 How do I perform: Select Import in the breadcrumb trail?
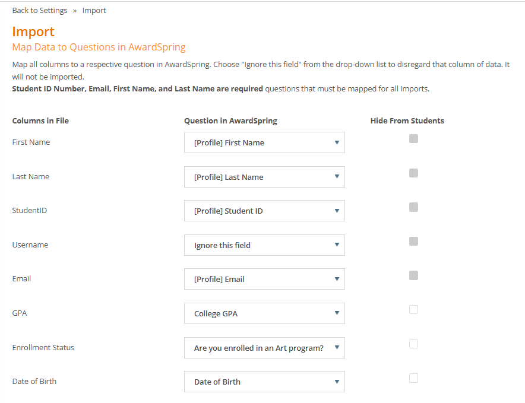tap(94, 10)
